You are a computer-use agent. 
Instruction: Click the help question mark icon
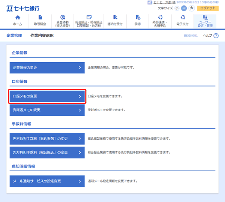pyautogui.click(x=216, y=36)
